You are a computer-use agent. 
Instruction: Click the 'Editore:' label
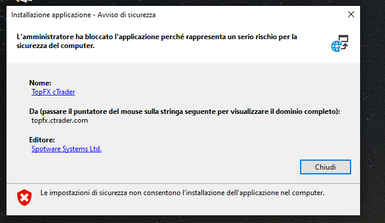pyautogui.click(x=42, y=140)
